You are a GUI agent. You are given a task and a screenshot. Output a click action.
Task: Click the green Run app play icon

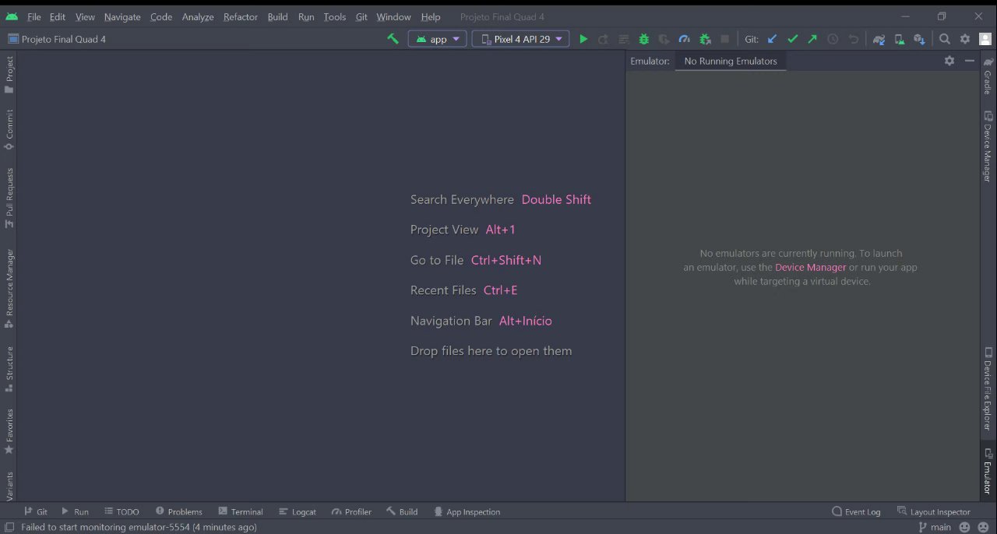tap(583, 39)
